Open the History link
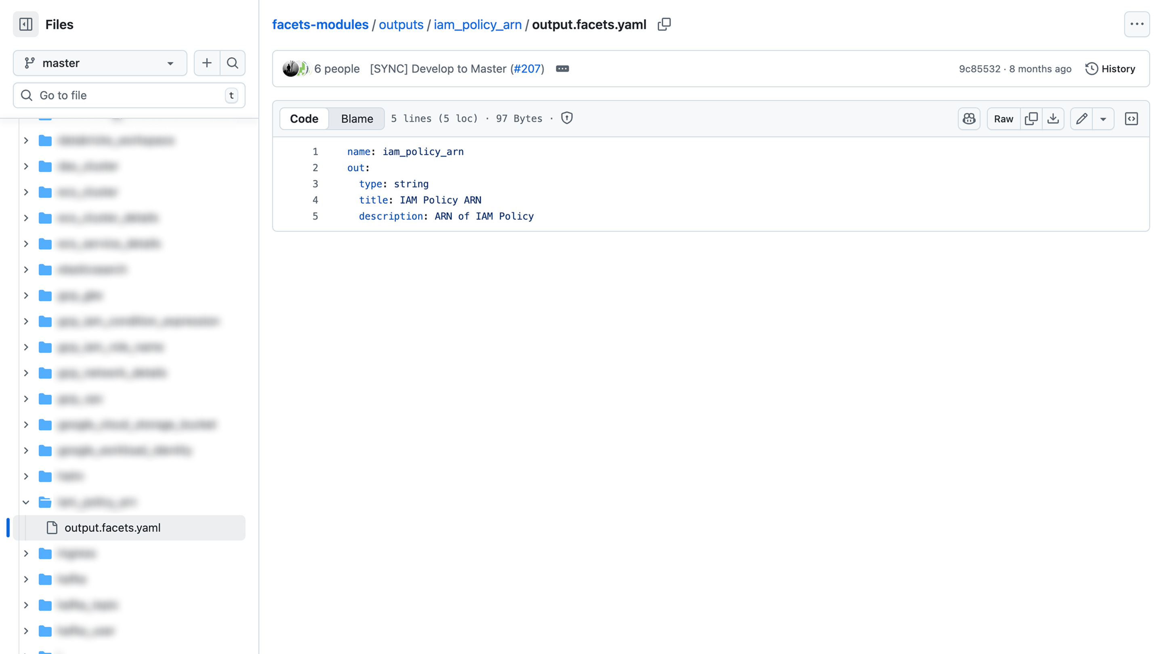 [1110, 69]
